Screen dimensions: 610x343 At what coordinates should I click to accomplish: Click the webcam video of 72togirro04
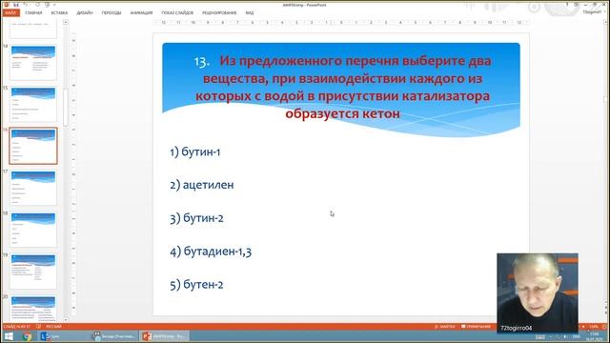(538, 293)
